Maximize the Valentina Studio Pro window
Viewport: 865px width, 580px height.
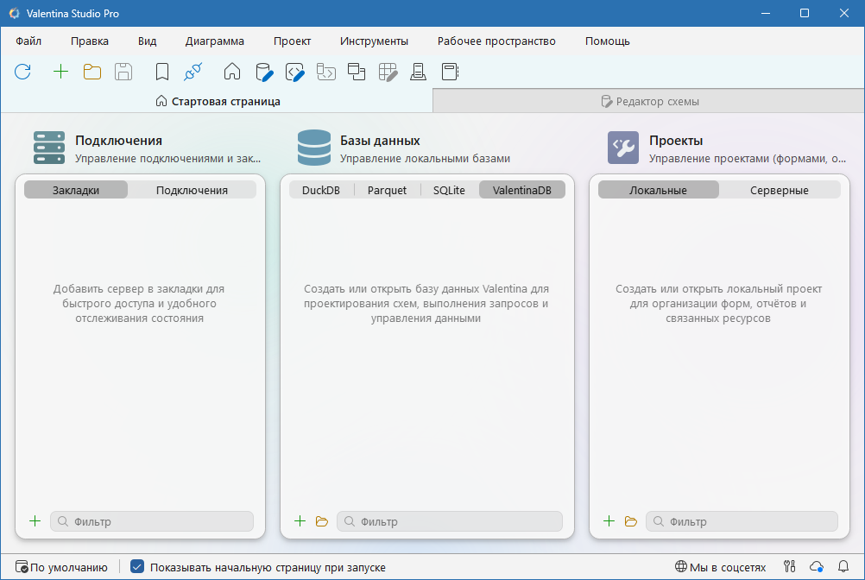(805, 13)
